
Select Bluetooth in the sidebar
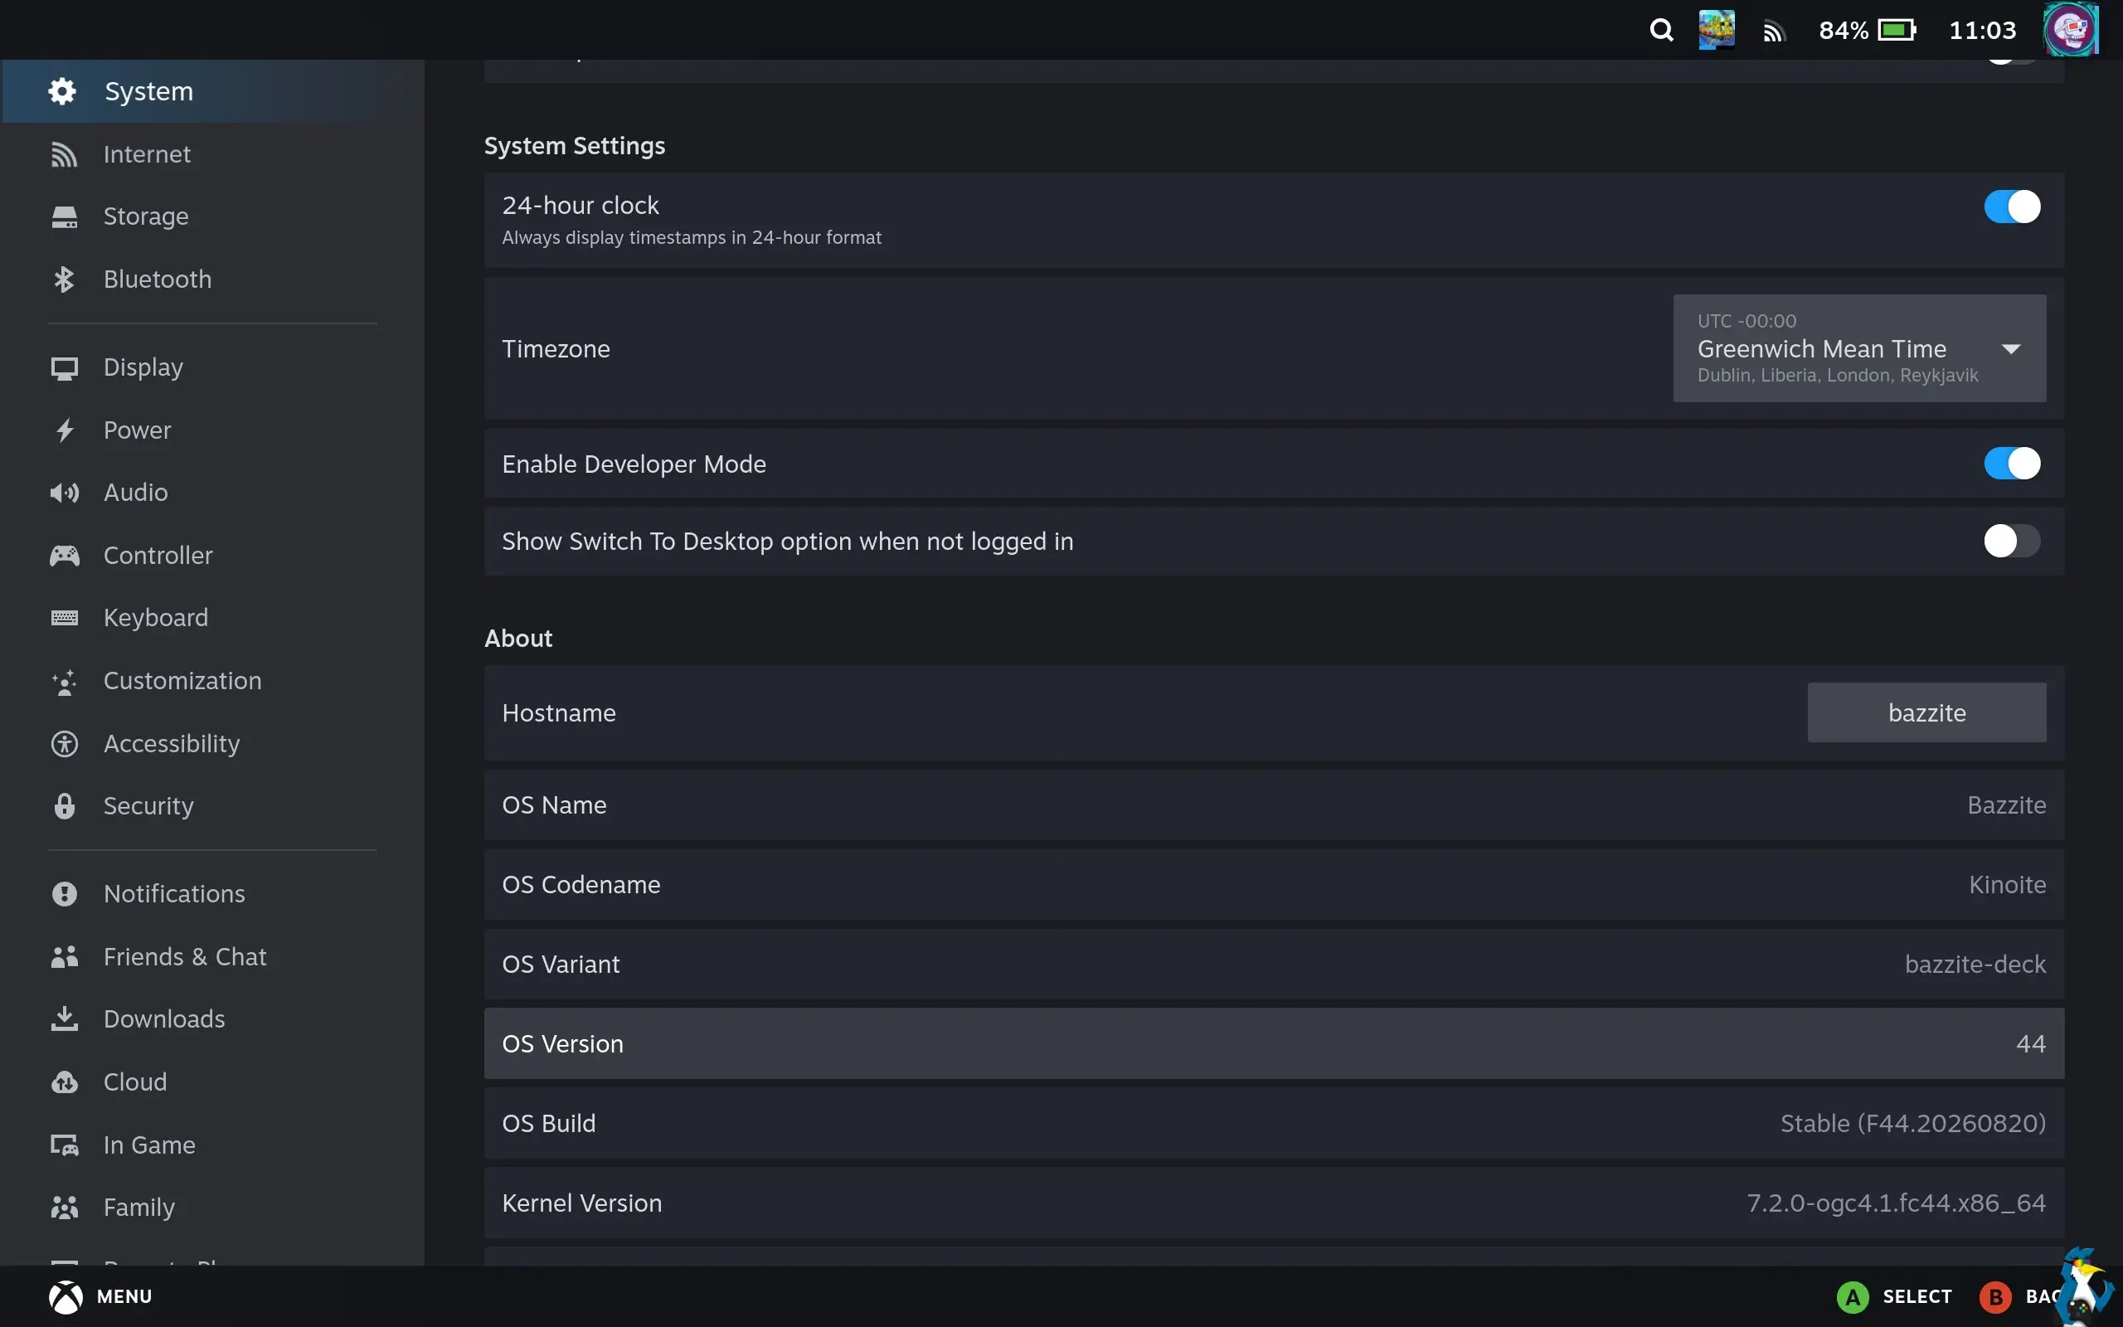click(212, 279)
